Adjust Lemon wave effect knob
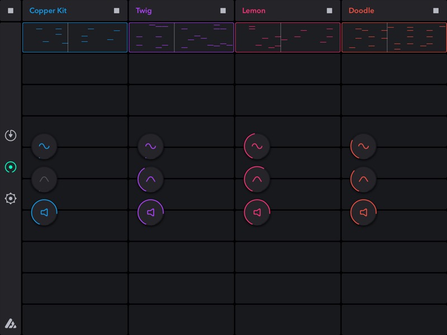Image resolution: width=447 pixels, height=335 pixels. (257, 146)
